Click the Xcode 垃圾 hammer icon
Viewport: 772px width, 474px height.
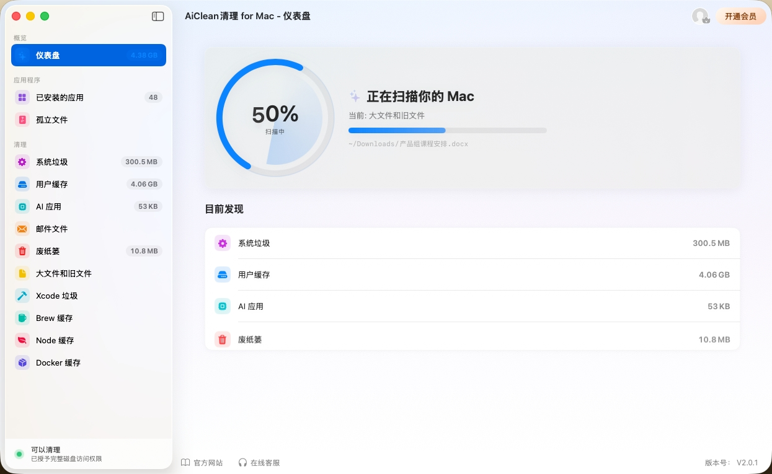(22, 296)
